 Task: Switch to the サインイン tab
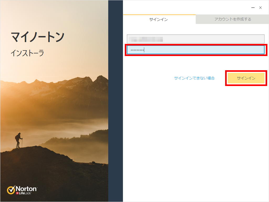159,19
